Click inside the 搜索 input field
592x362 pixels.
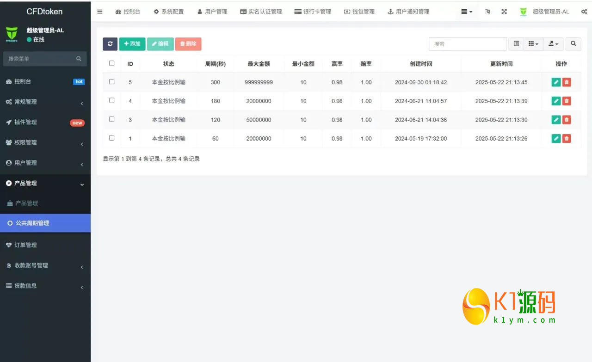click(x=467, y=44)
